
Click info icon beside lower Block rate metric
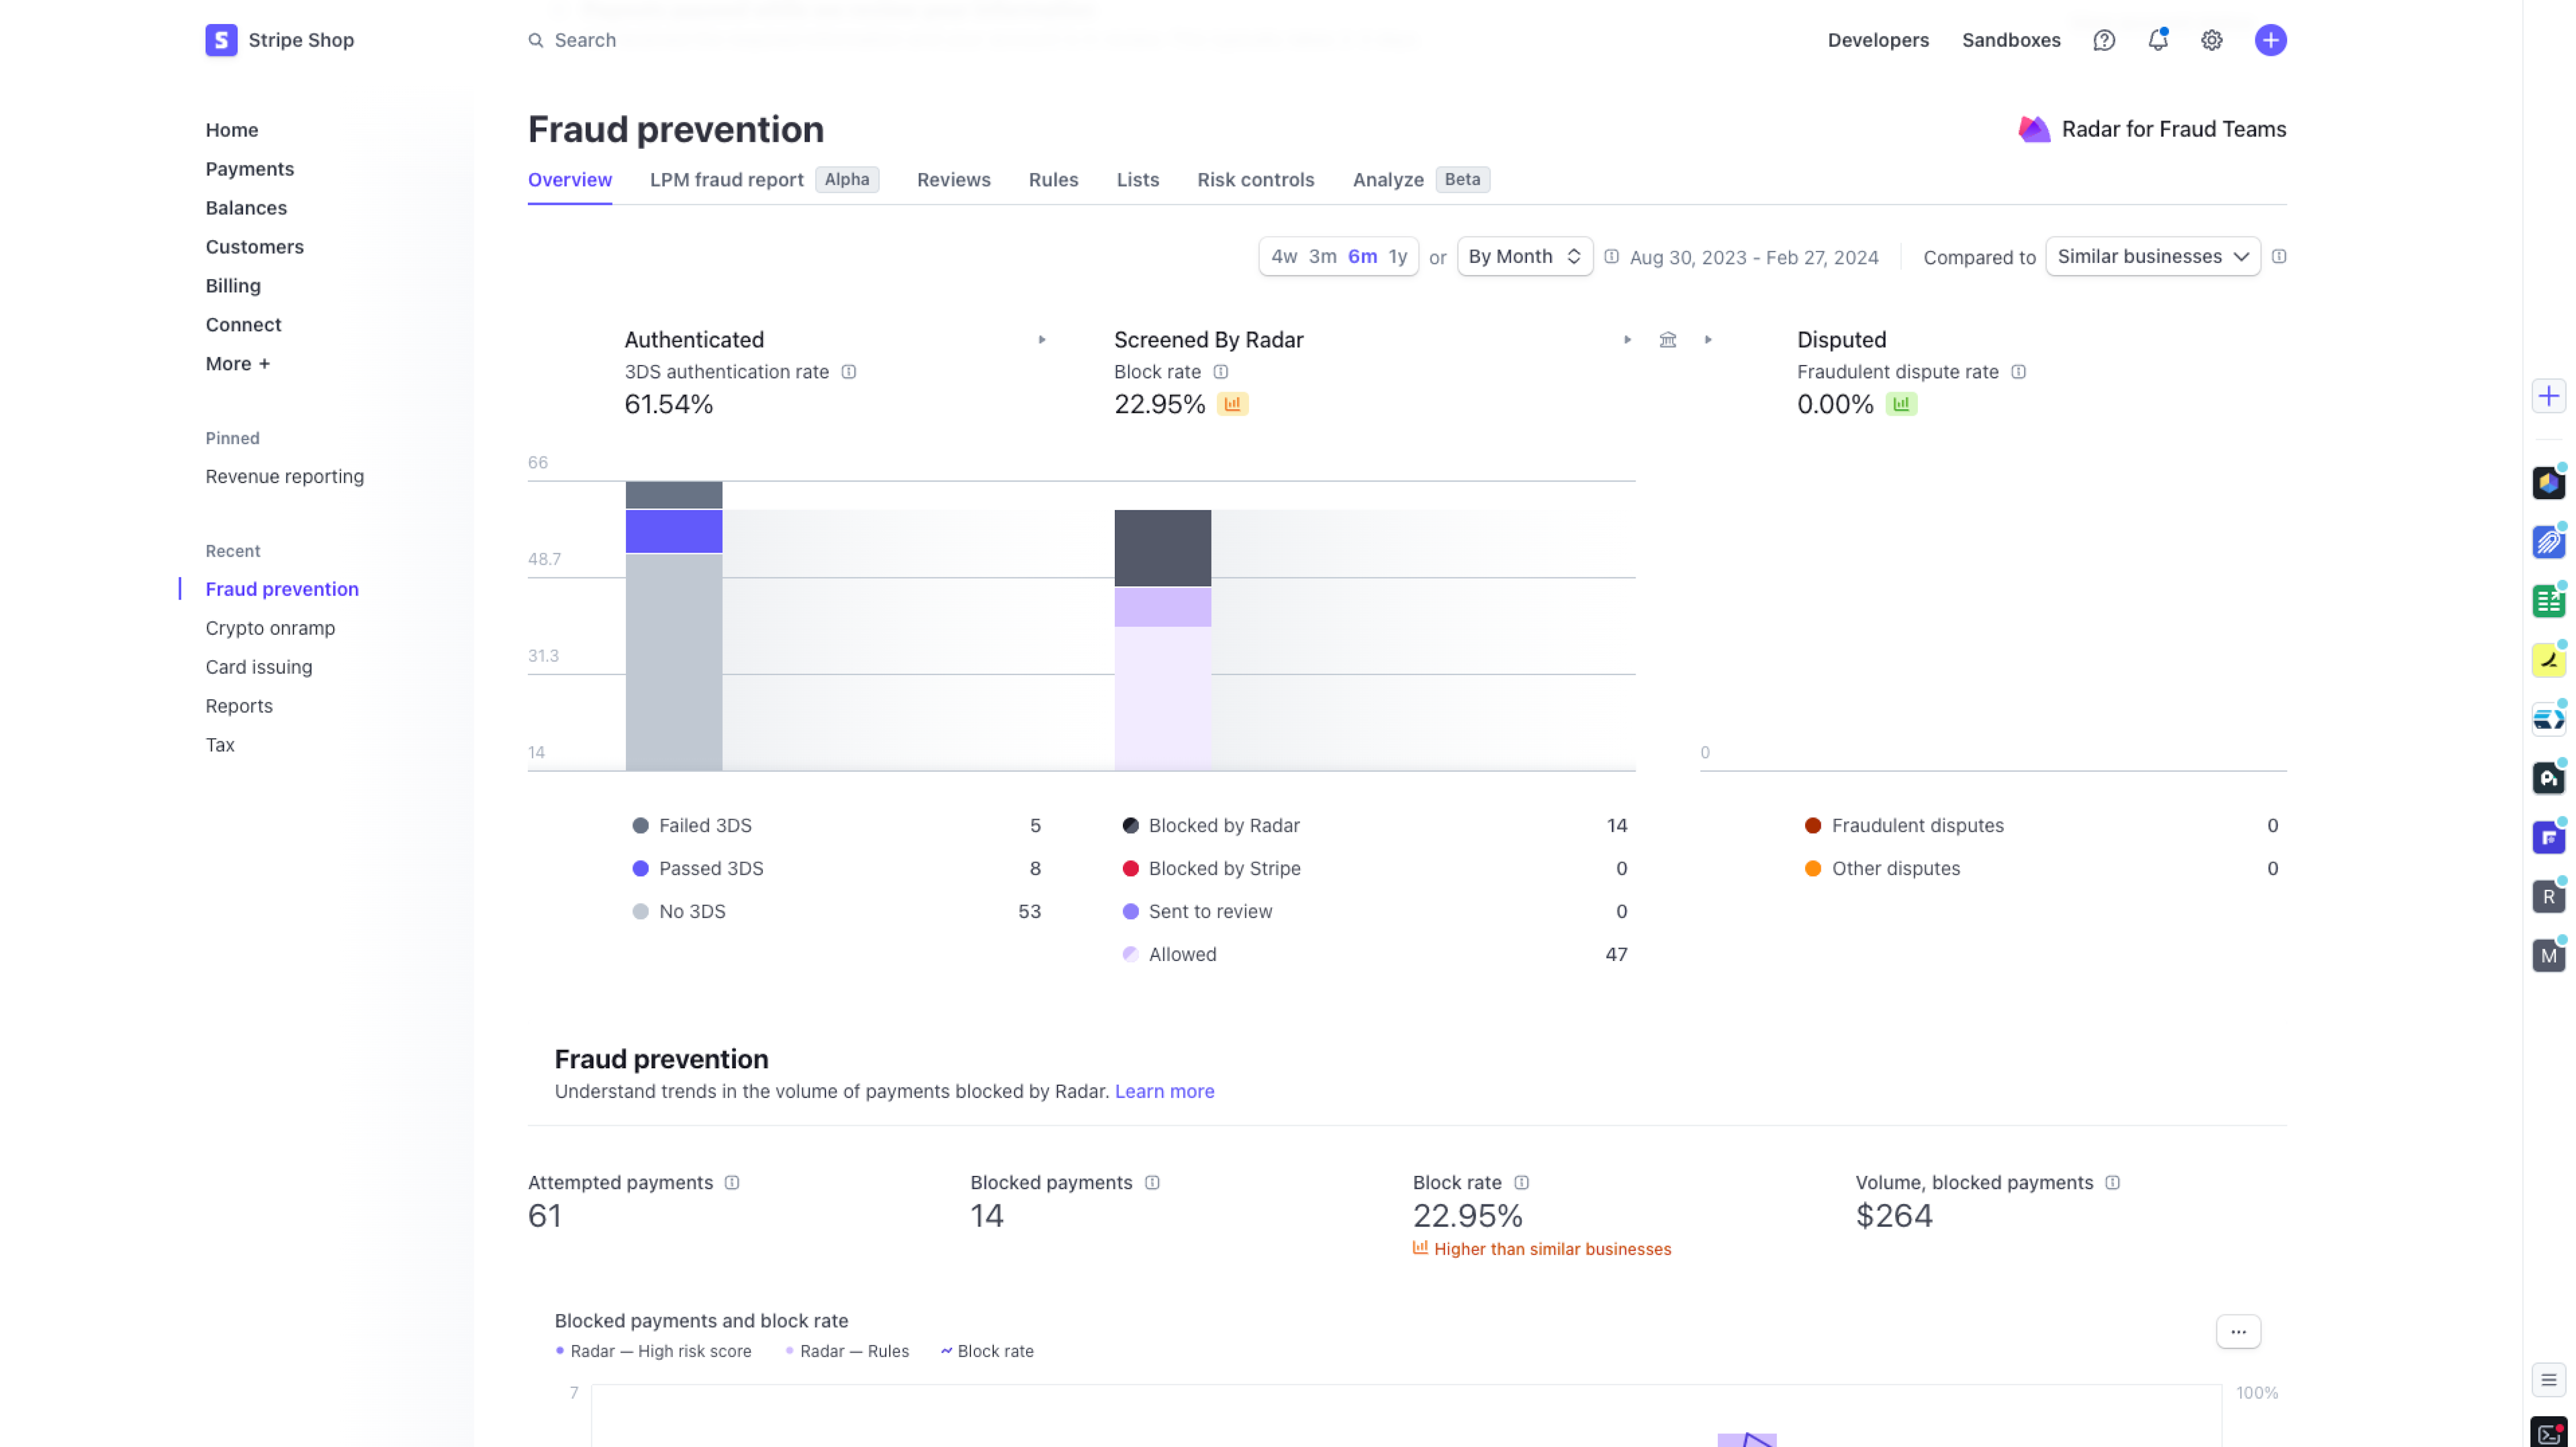pos(1522,1182)
